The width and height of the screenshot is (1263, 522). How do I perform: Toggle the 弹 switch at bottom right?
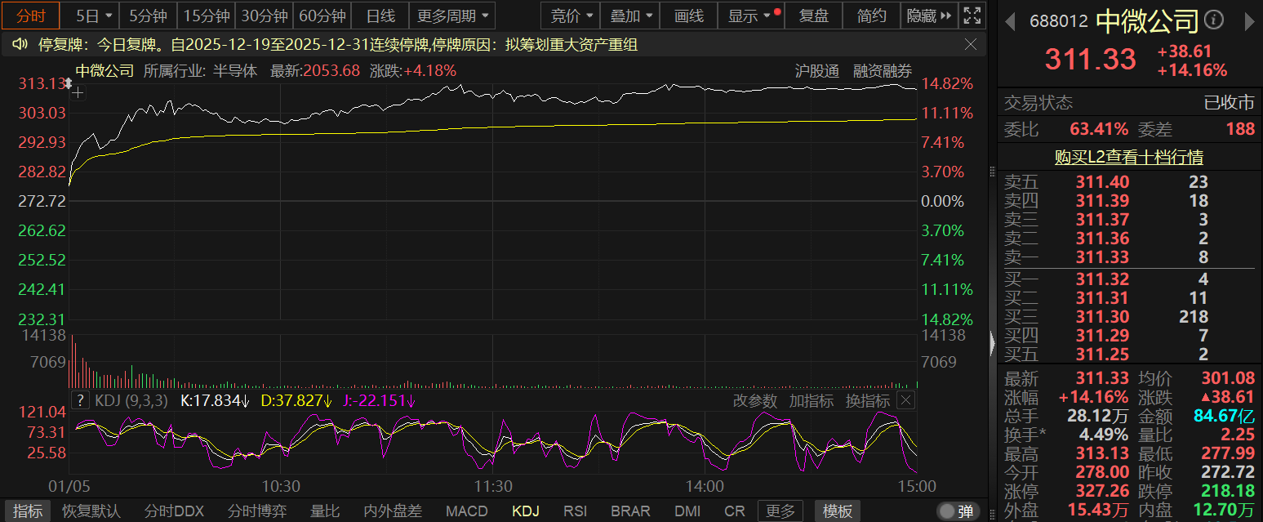tap(957, 511)
